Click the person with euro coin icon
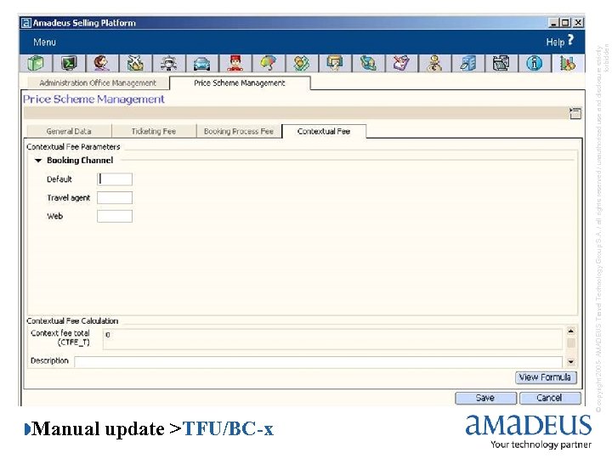The width and height of the screenshot is (612, 459). tap(434, 63)
